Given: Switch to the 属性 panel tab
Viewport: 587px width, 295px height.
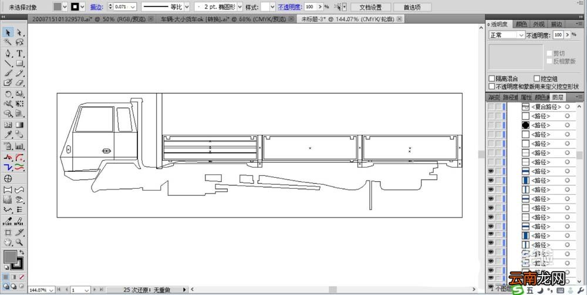Looking at the screenshot, I should [526, 97].
